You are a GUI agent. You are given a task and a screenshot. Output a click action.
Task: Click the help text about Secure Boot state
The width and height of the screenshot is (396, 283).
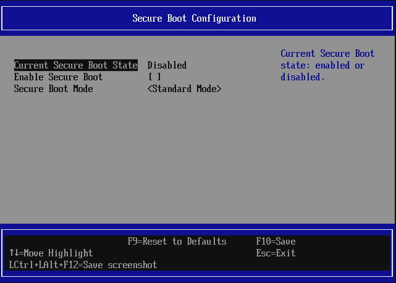(327, 65)
